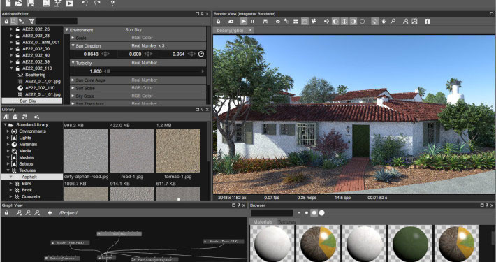Click the stepper next to the 0.600 value
Screen dimensions: 496x262
pyautogui.click(x=148, y=54)
